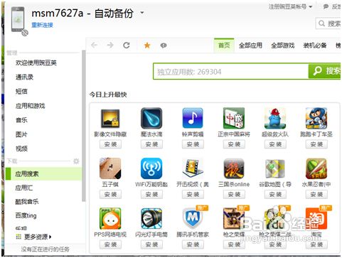Expand 更多资源 in the sidebar
The width and height of the screenshot is (342, 258).
coord(33,237)
